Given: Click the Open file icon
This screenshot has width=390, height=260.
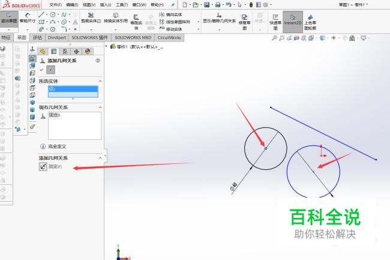Looking at the screenshot, I should (196, 4).
